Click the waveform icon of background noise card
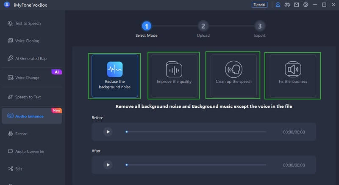 114,69
